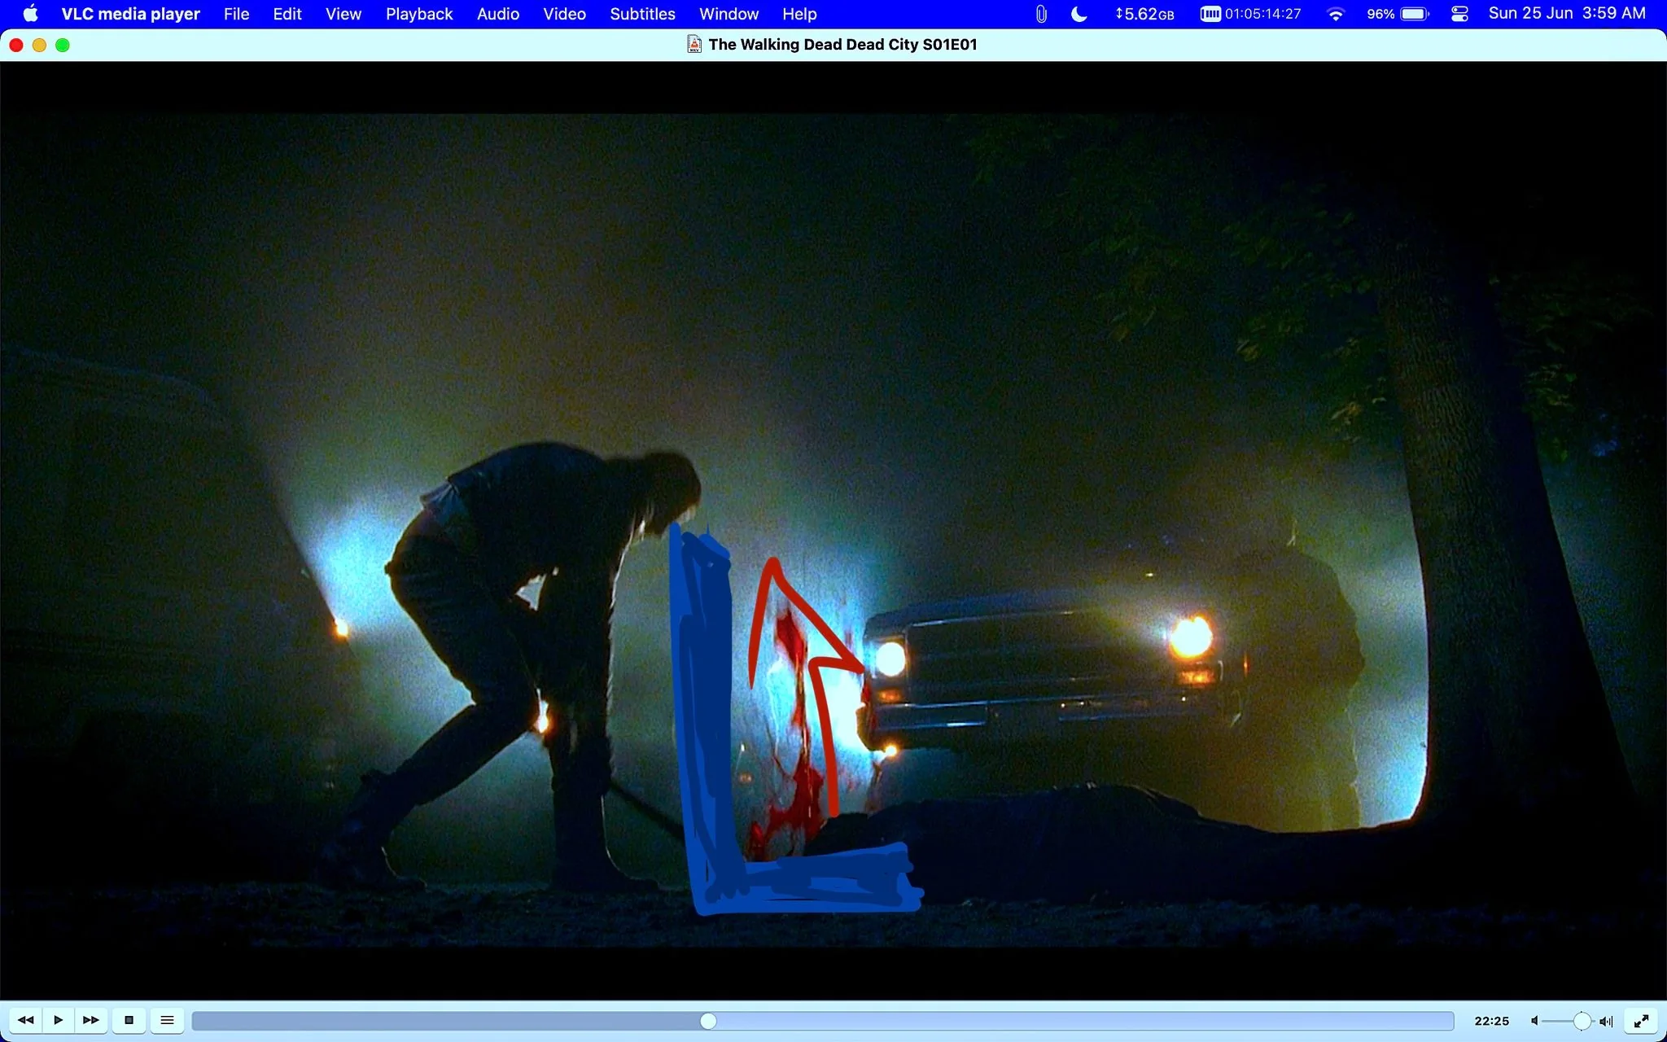Start playback with the play button

(58, 1020)
